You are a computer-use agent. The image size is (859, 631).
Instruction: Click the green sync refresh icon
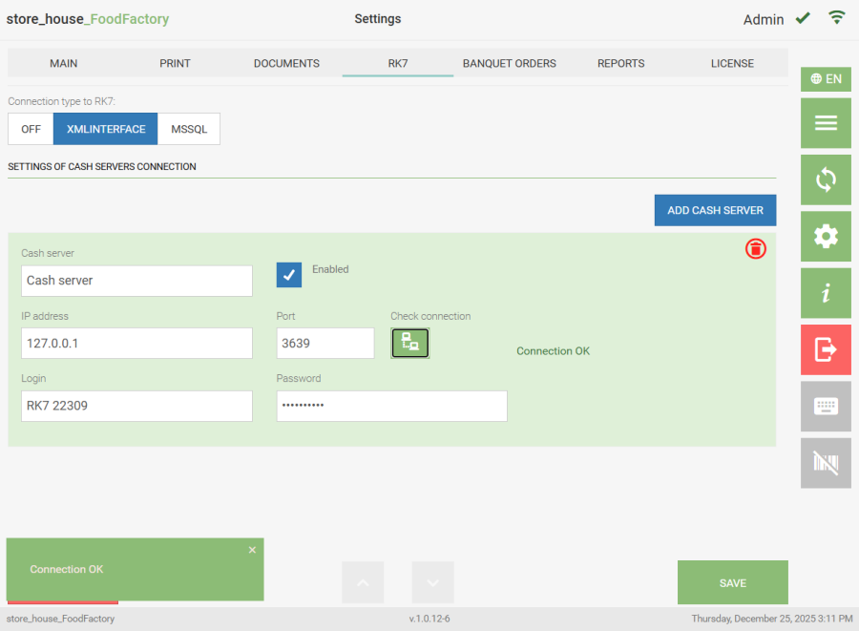tap(826, 179)
